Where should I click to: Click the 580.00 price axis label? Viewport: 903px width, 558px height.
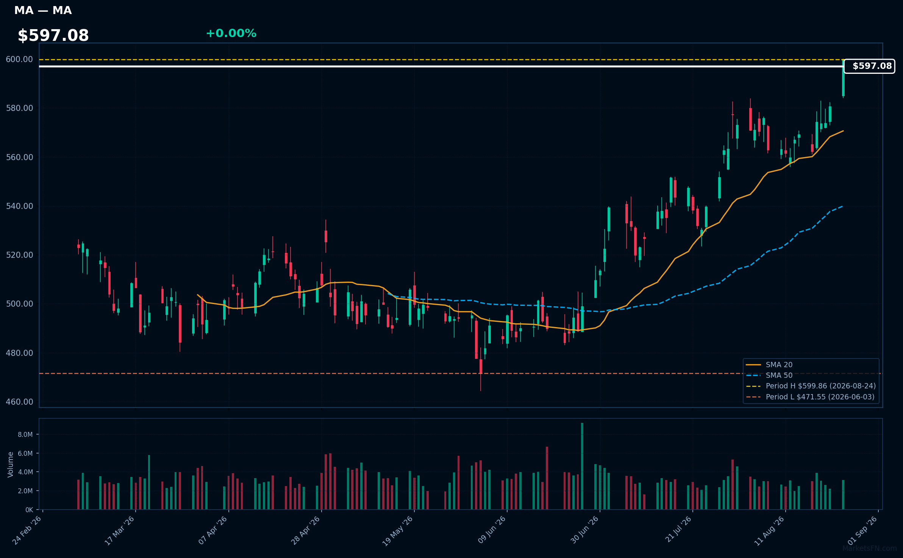click(x=19, y=108)
